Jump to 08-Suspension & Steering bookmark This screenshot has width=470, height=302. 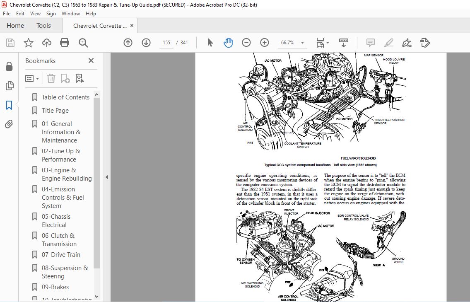pyautogui.click(x=65, y=272)
